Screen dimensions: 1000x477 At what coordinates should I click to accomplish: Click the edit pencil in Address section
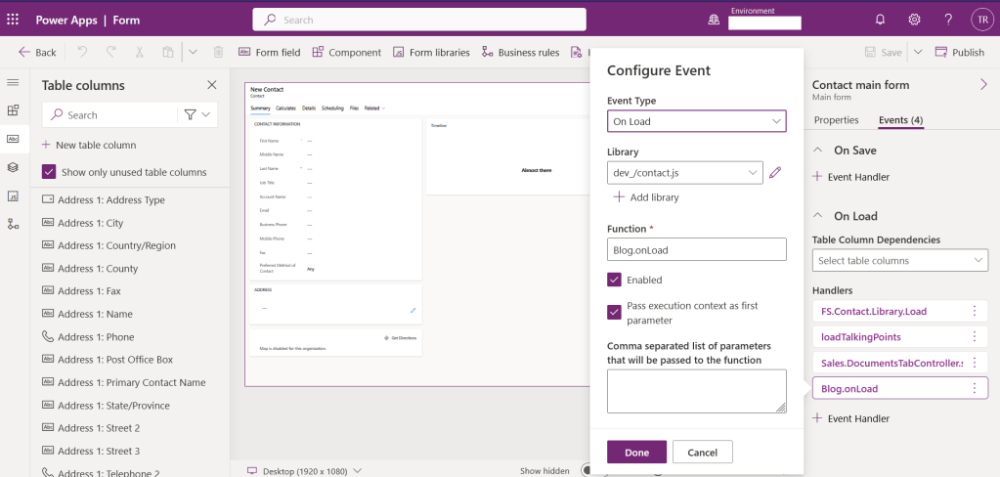[x=413, y=311]
